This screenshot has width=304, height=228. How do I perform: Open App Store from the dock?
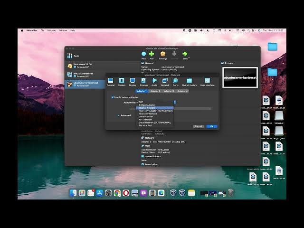[x=99, y=193]
